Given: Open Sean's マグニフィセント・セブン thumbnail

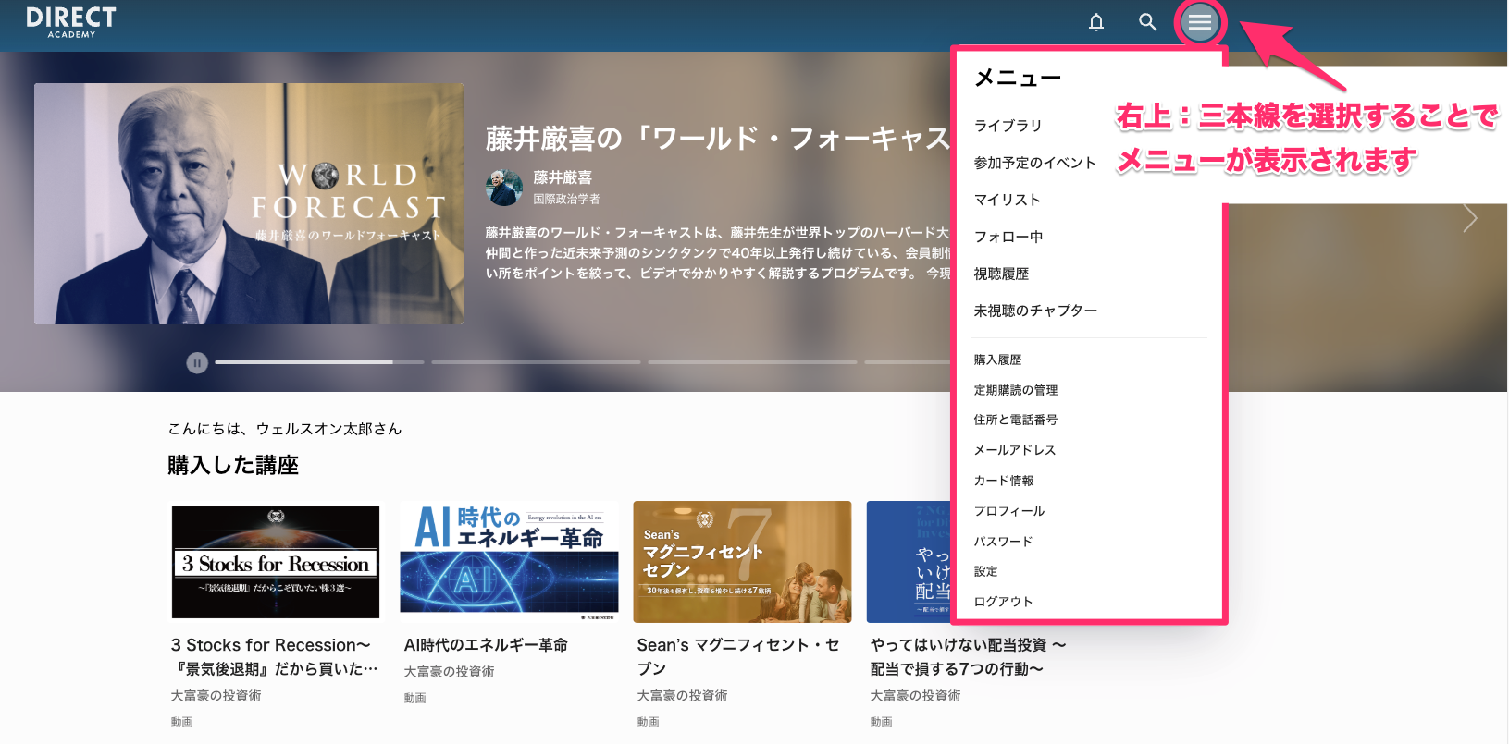Looking at the screenshot, I should point(742,562).
